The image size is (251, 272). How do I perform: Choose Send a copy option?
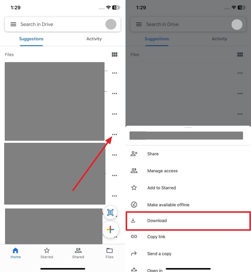(x=159, y=254)
